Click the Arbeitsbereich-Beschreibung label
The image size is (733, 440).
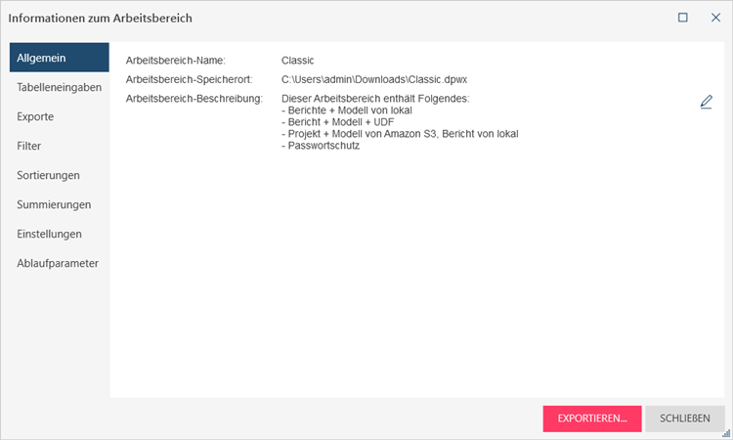point(194,99)
